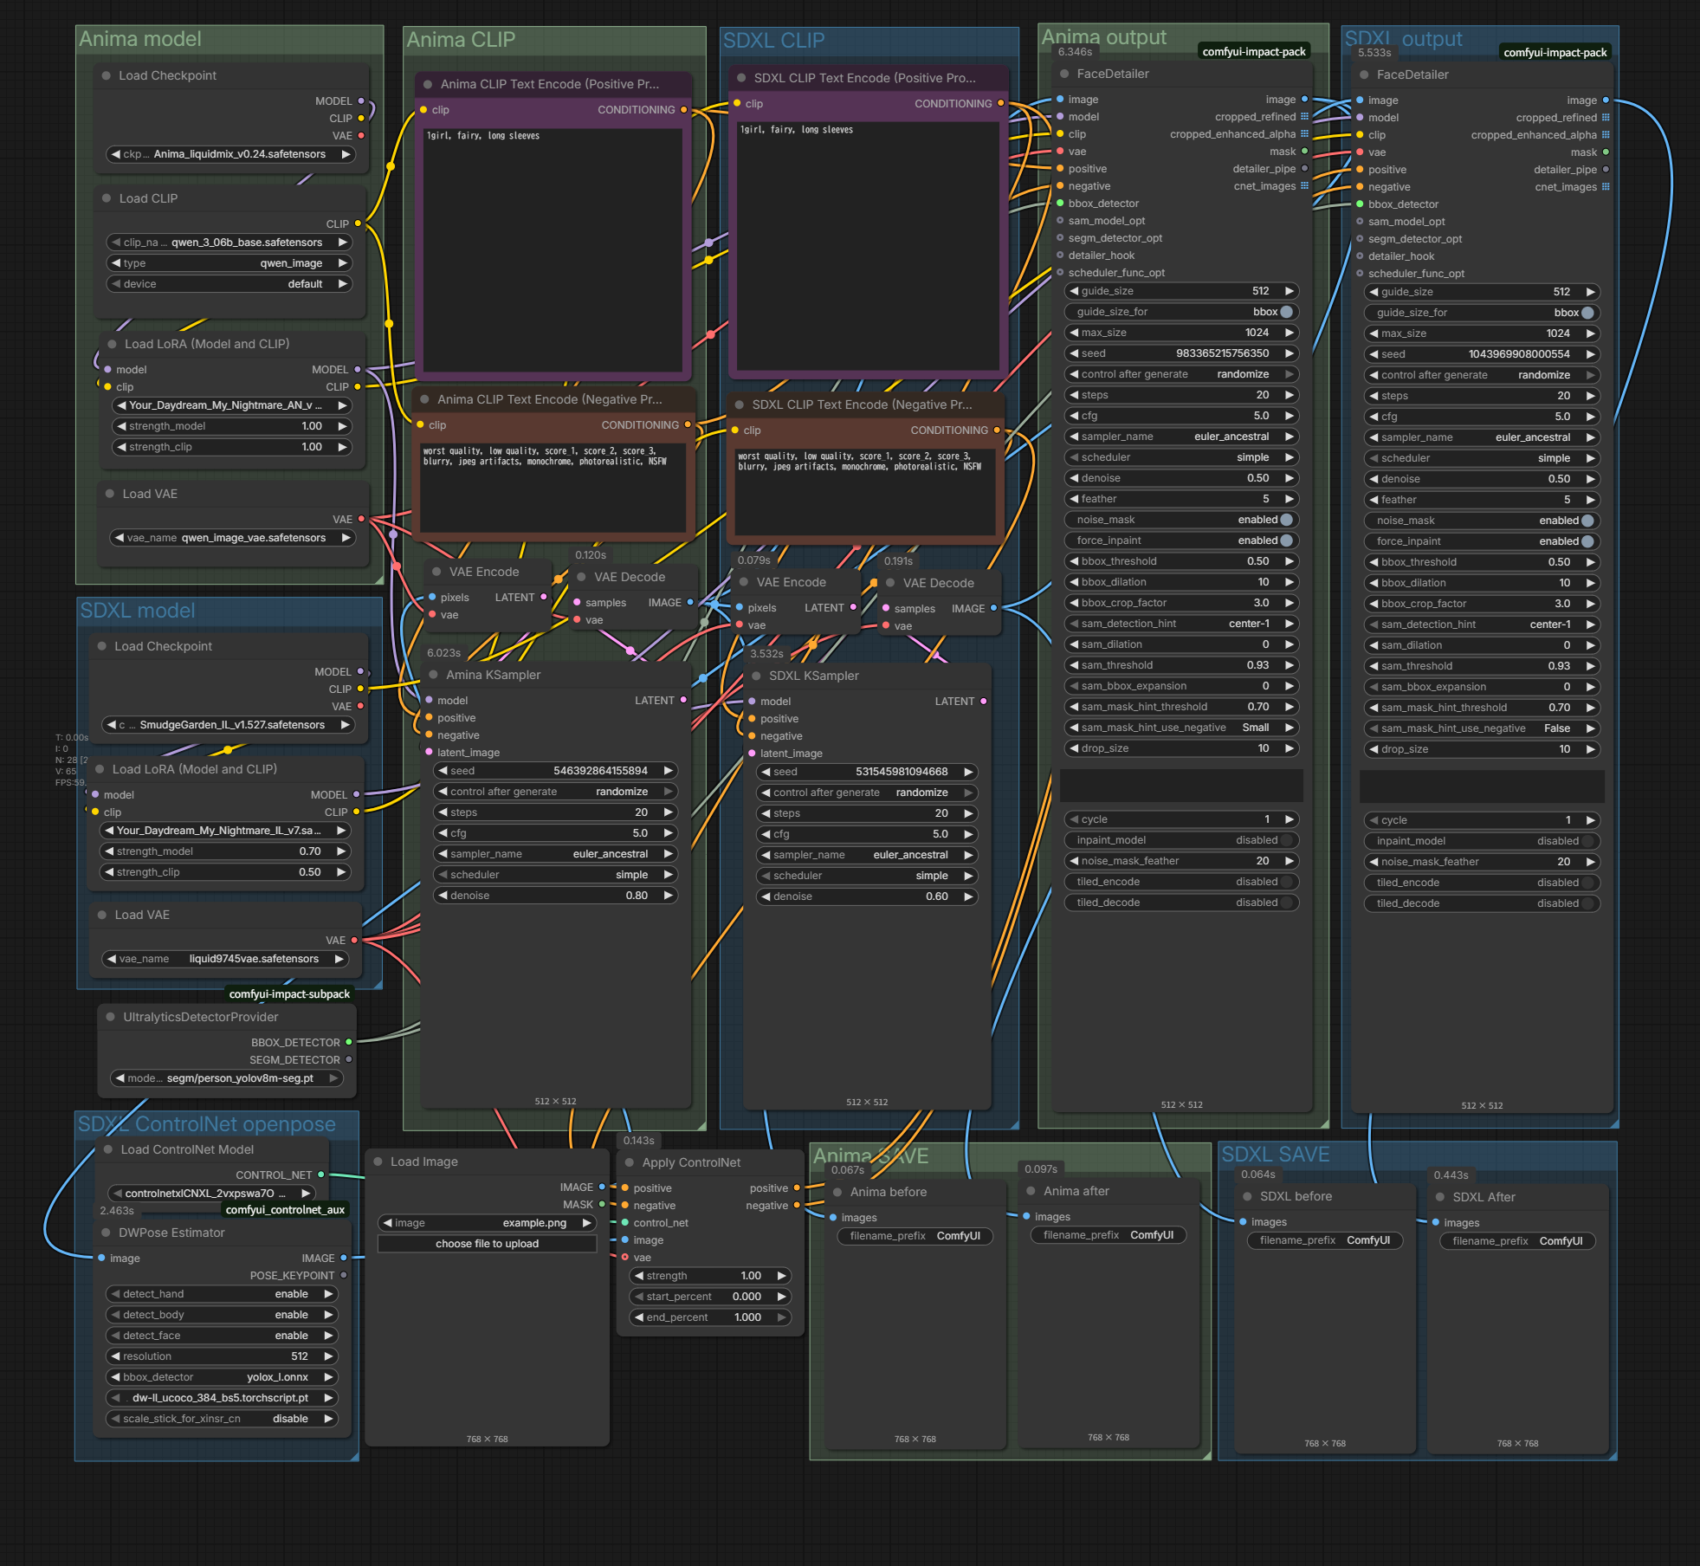This screenshot has height=1566, width=1700.
Task: Open the Load CLIP type qwen_image selector
Action: point(230,263)
